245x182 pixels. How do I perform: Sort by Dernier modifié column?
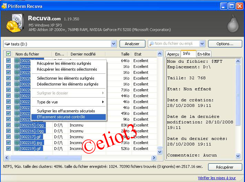(86, 54)
